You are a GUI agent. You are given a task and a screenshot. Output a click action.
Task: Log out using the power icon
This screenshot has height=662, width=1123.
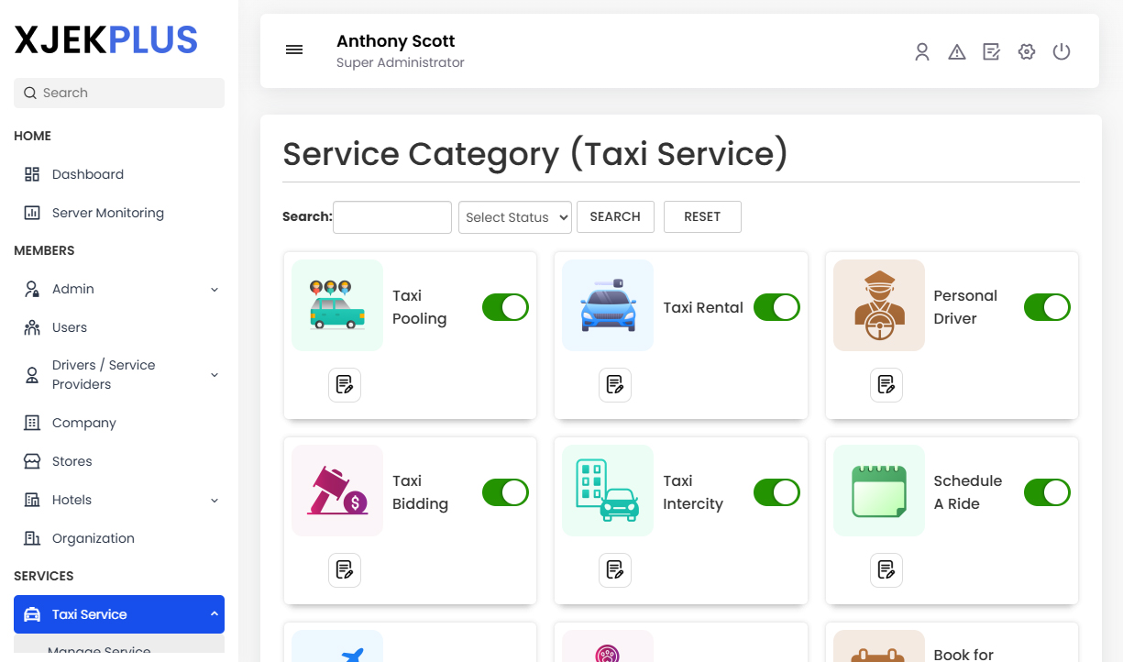tap(1062, 51)
